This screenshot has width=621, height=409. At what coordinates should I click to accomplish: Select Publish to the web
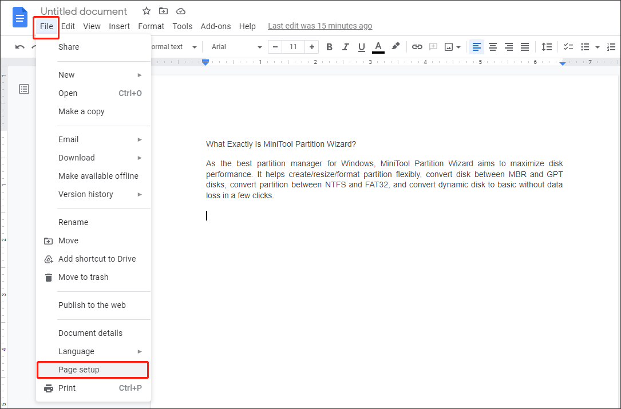tap(93, 305)
